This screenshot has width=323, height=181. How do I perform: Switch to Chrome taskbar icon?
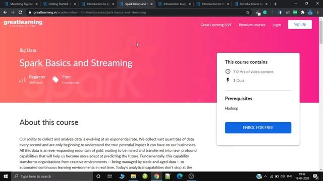point(156,176)
